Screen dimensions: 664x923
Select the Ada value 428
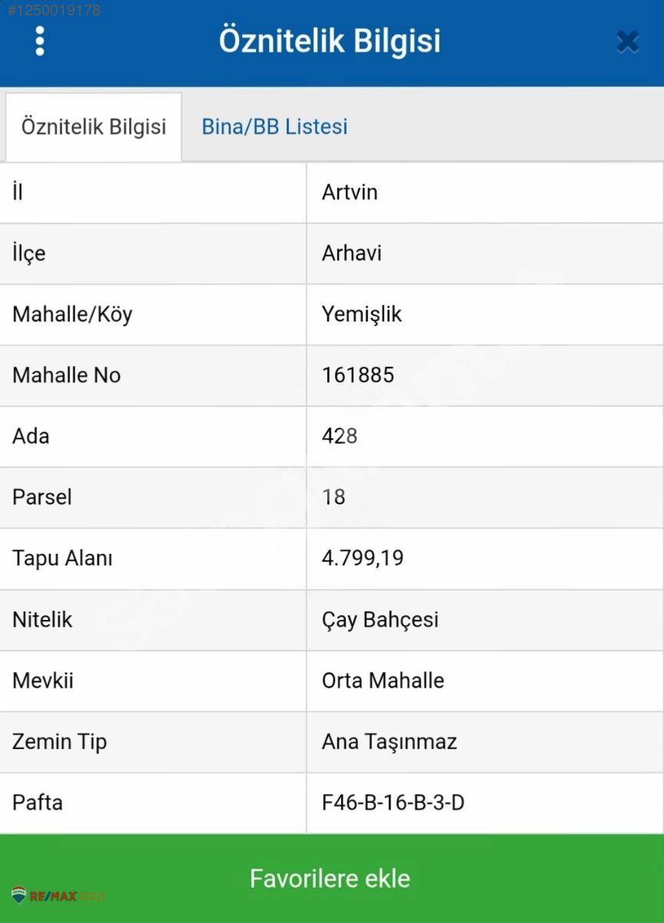point(340,436)
